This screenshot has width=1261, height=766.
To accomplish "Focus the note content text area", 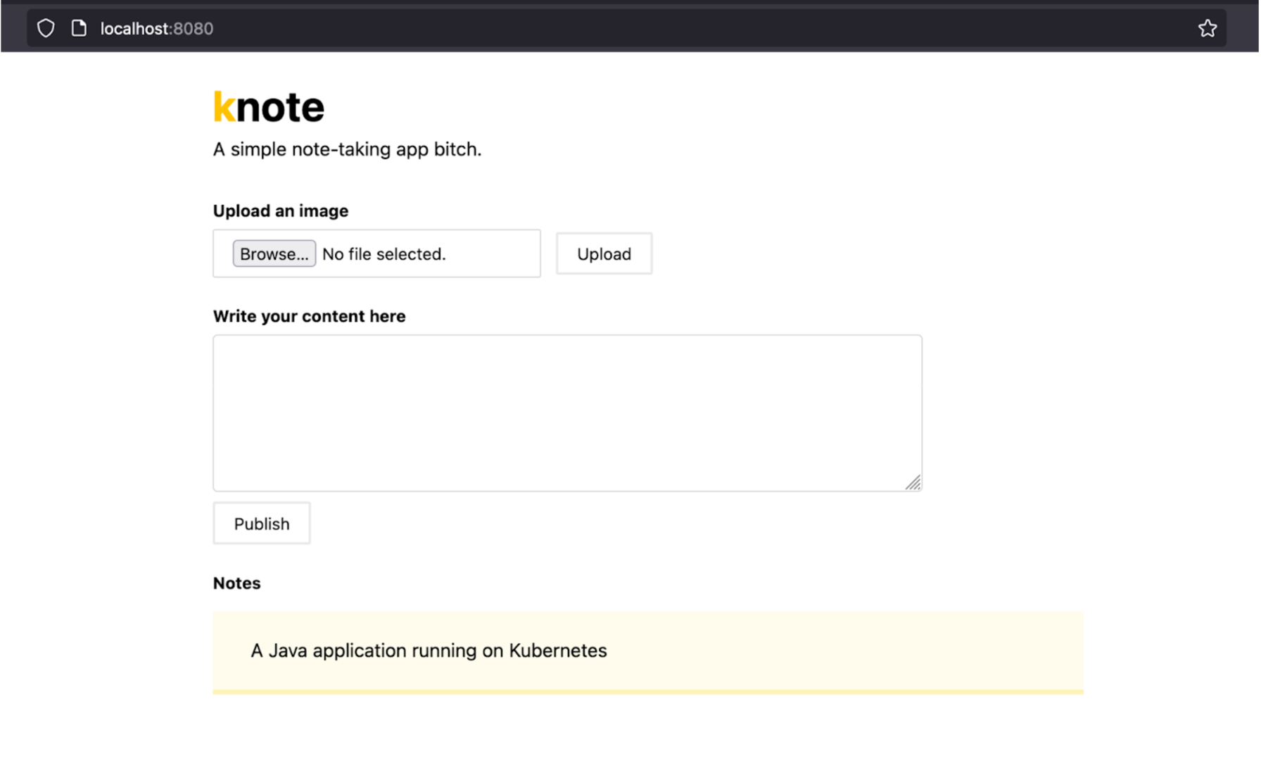I will (x=566, y=413).
